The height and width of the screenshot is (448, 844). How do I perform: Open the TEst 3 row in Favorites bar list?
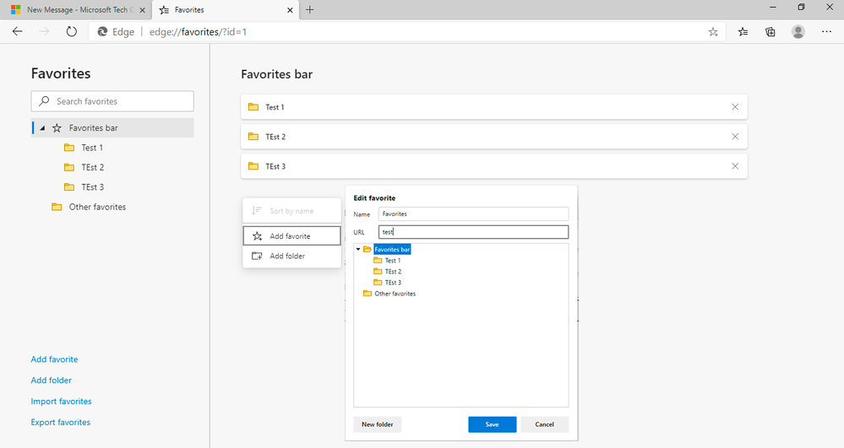click(x=493, y=166)
